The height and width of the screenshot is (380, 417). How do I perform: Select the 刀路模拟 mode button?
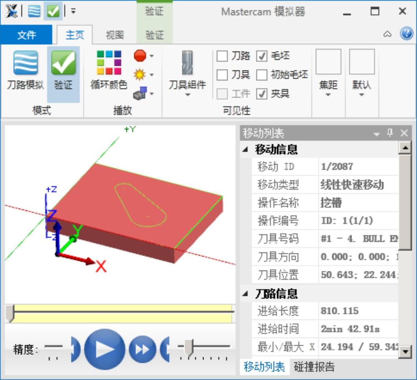click(25, 70)
